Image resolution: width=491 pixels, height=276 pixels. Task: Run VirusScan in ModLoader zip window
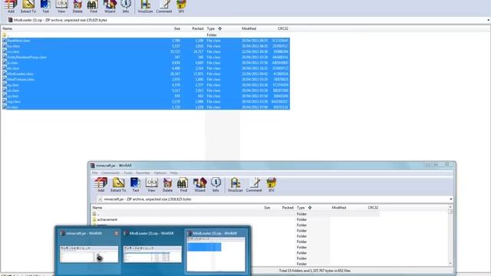click(145, 6)
